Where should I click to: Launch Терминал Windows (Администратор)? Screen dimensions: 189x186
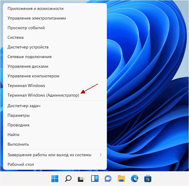(x=55, y=95)
